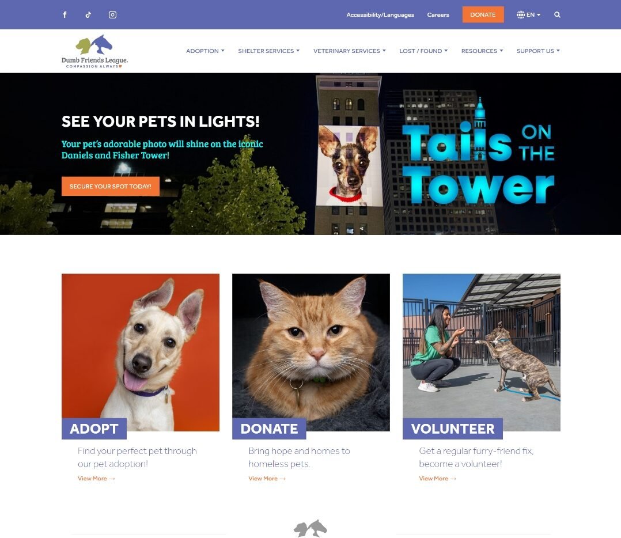Expand the Shelter Services menu

pos(268,51)
